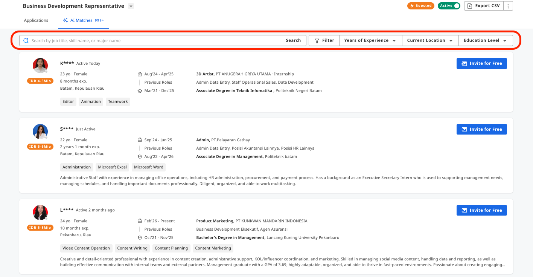Open the three-dot more options menu
The height and width of the screenshot is (277, 533).
click(x=508, y=6)
